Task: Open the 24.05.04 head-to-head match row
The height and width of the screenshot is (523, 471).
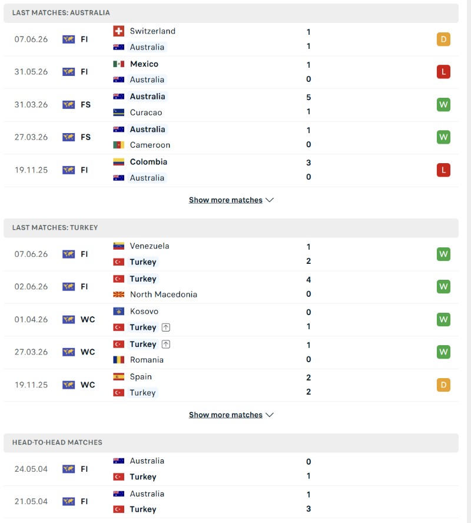Action: tap(231, 469)
